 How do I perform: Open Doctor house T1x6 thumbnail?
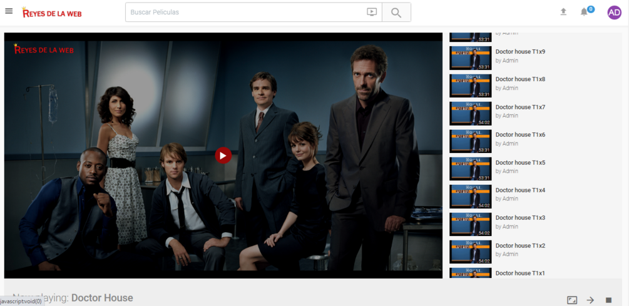coord(470,141)
